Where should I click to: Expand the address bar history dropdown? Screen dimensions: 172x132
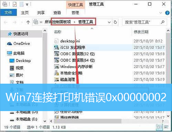point(109,22)
